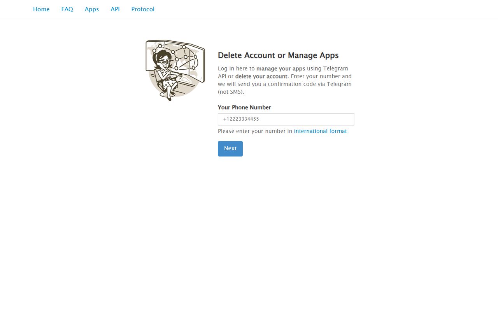
Task: Open the Apps navigation item
Action: [92, 9]
